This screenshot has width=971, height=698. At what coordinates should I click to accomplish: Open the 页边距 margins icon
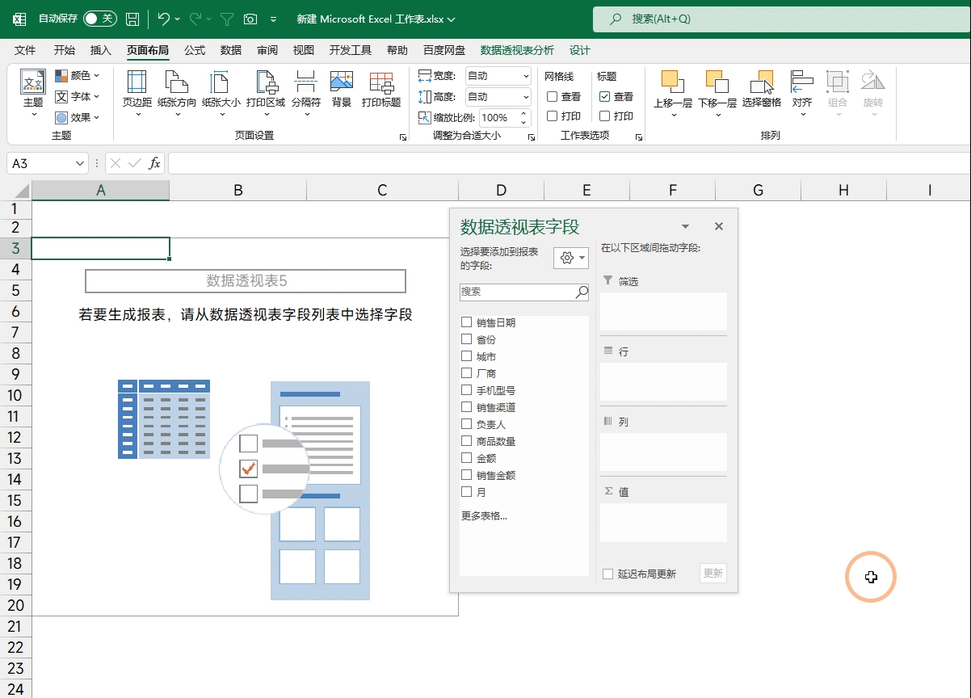coord(137,83)
